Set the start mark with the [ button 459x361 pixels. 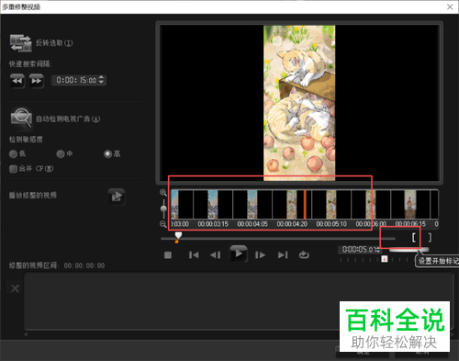tap(414, 238)
